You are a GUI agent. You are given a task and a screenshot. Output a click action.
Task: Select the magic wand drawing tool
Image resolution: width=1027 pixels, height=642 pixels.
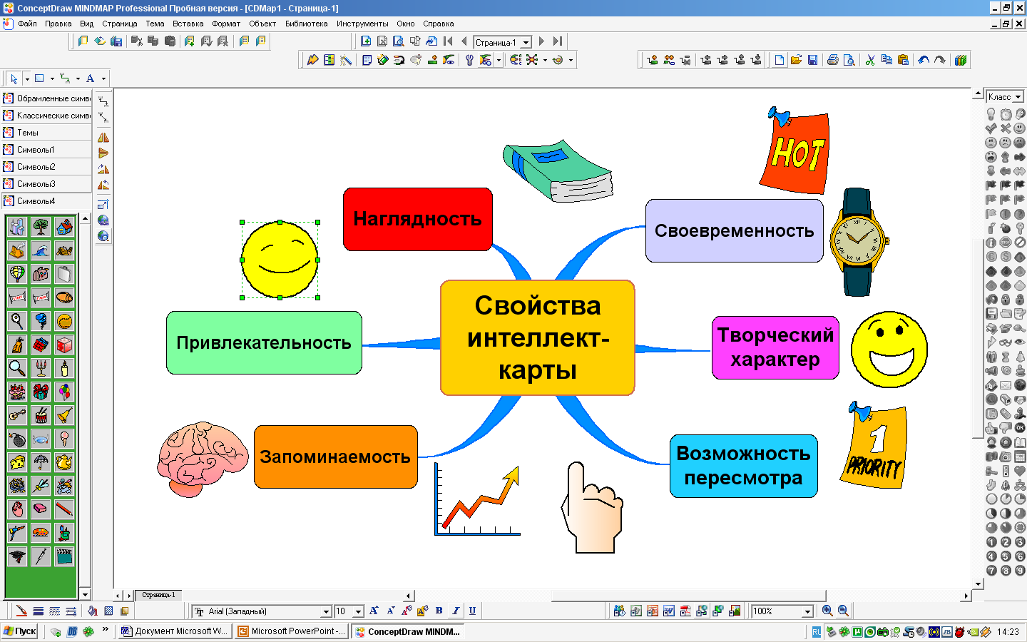pyautogui.click(x=346, y=60)
